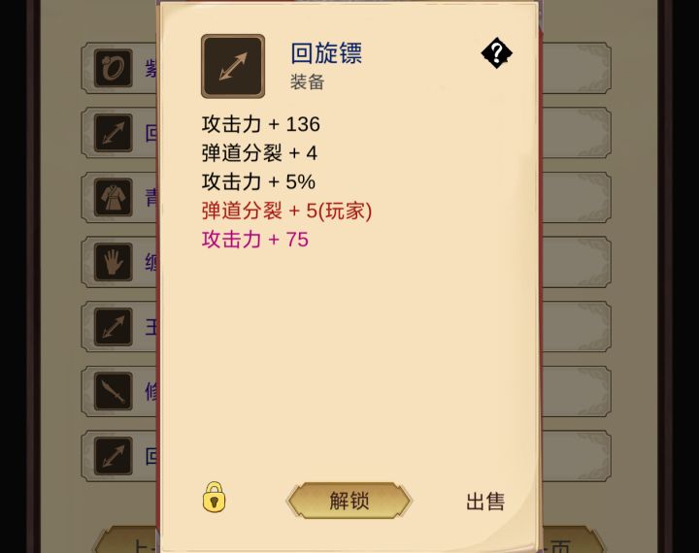
Task: Click the right part of the robe item row
Action: (577, 197)
